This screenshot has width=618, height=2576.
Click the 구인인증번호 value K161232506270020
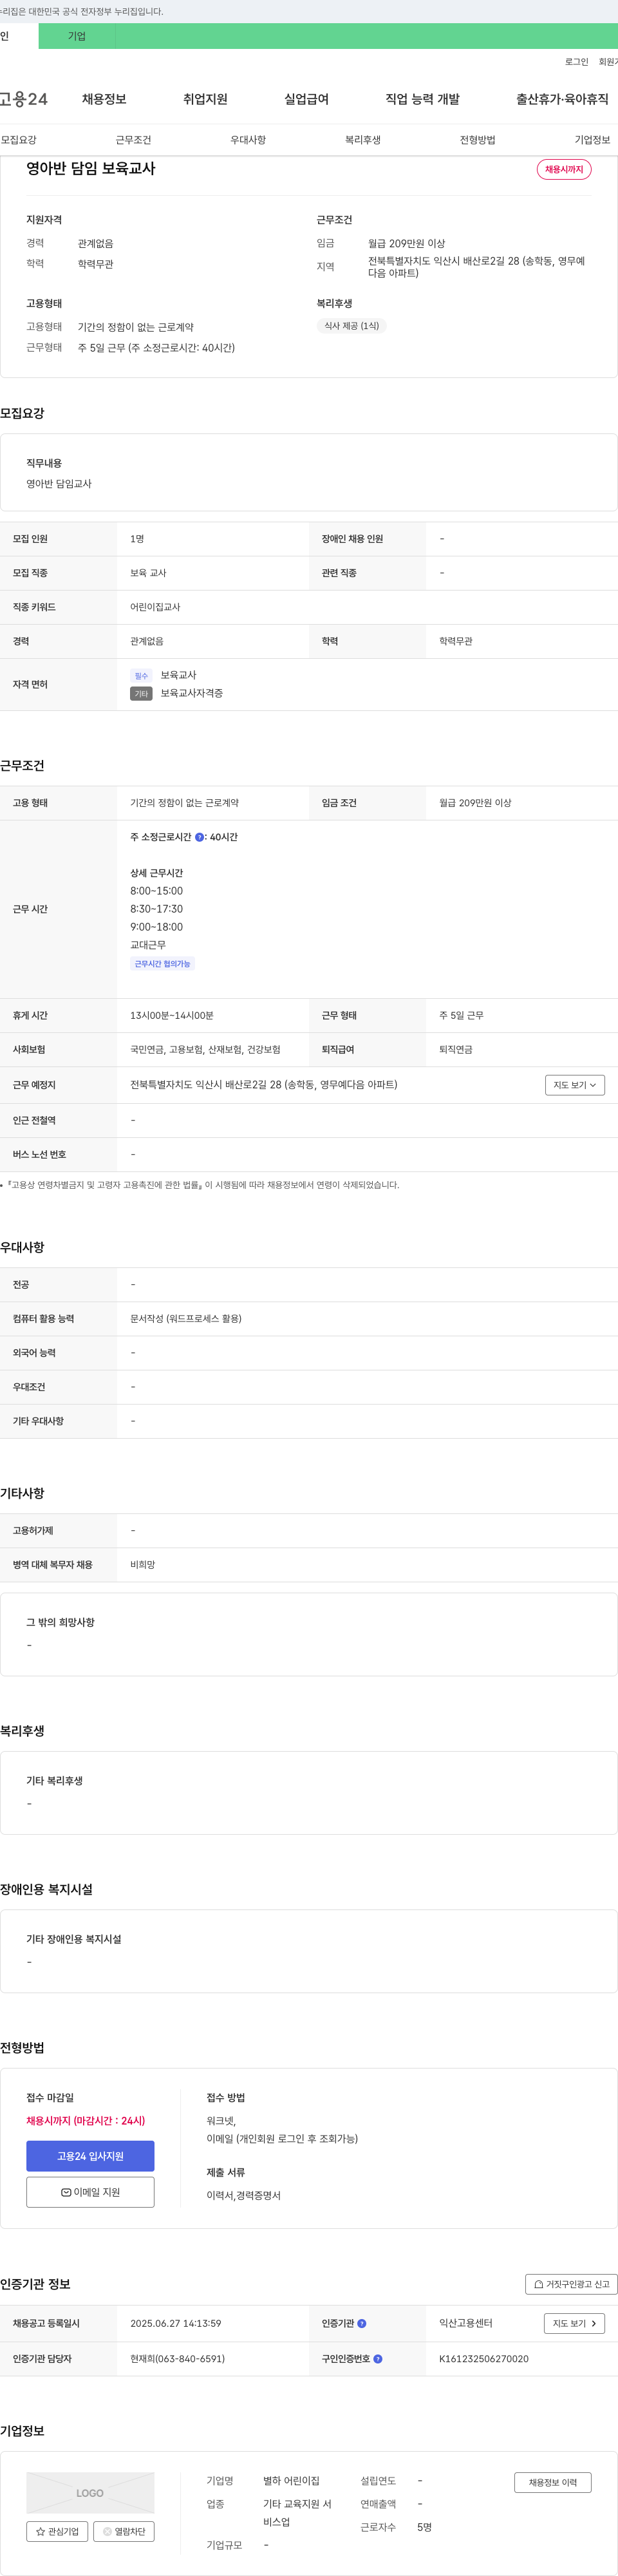(x=484, y=2359)
